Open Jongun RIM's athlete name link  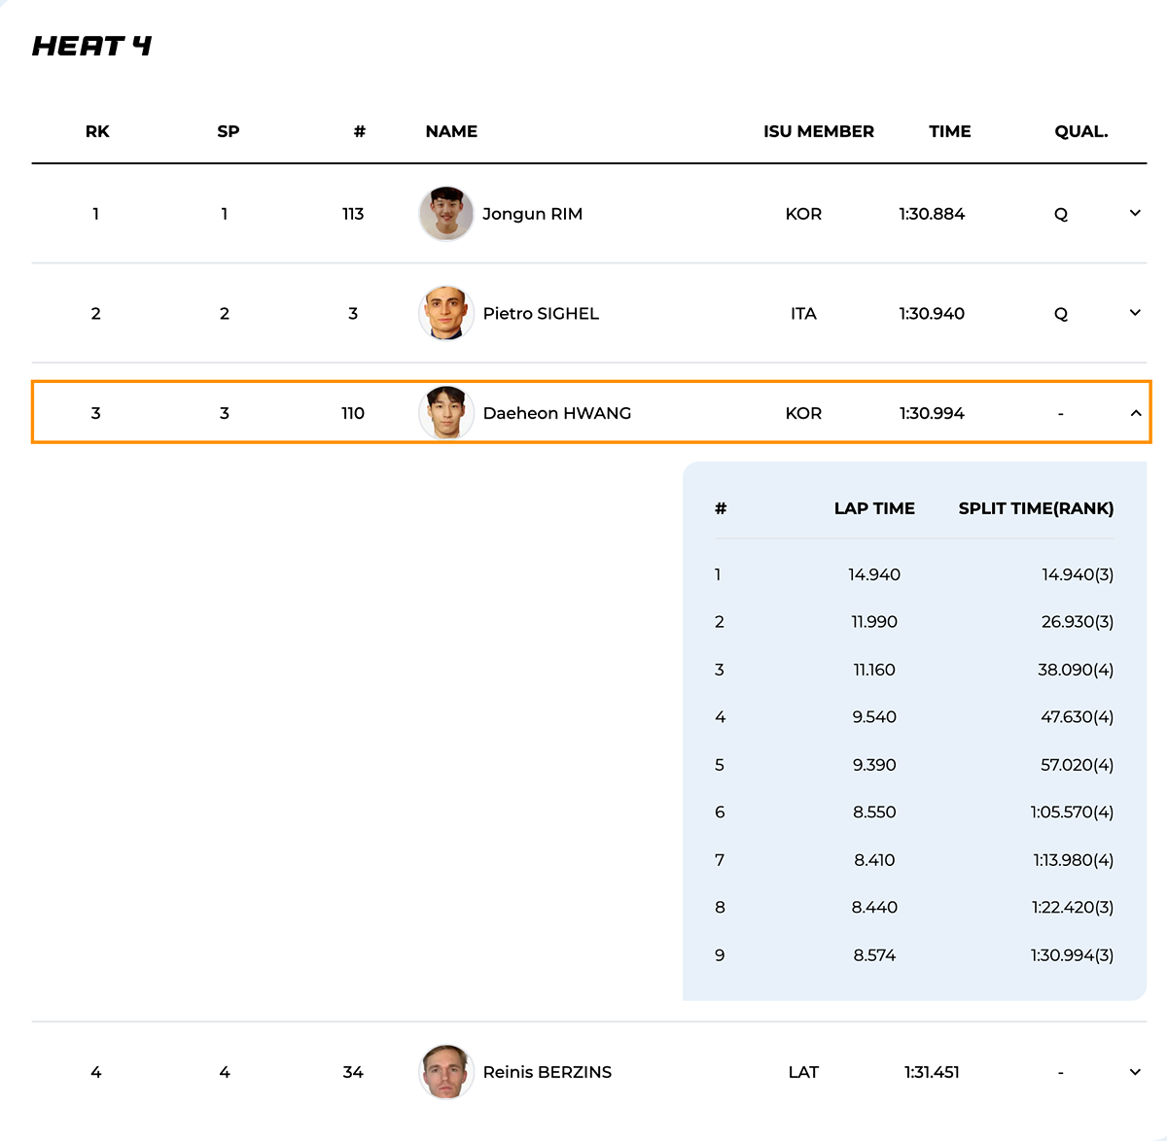point(532,214)
